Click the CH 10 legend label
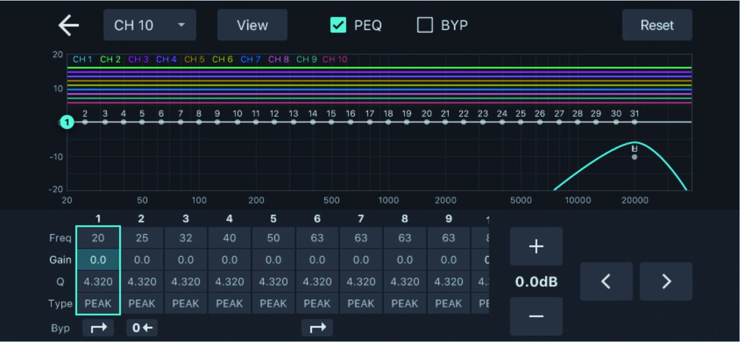Viewport: 740px width, 342px height. (335, 60)
